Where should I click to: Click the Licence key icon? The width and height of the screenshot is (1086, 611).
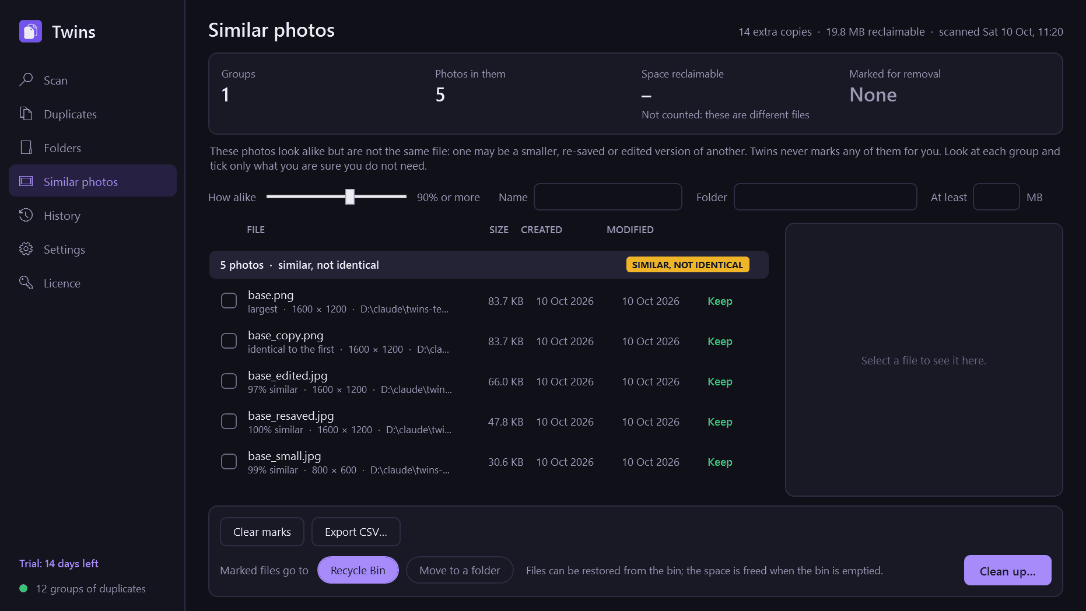[x=26, y=283]
